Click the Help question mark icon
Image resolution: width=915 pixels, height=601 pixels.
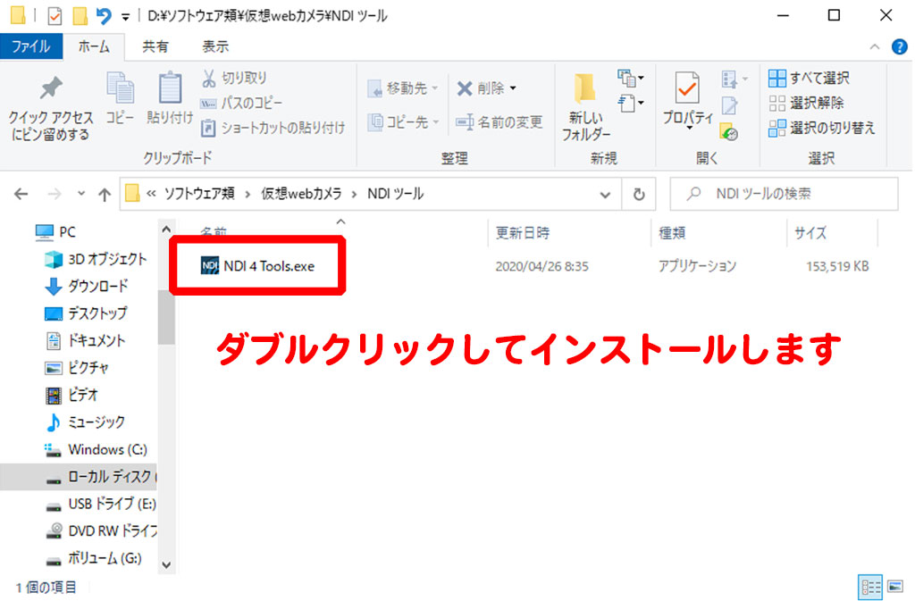pyautogui.click(x=899, y=46)
